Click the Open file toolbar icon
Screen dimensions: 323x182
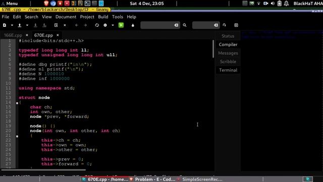(20, 25)
